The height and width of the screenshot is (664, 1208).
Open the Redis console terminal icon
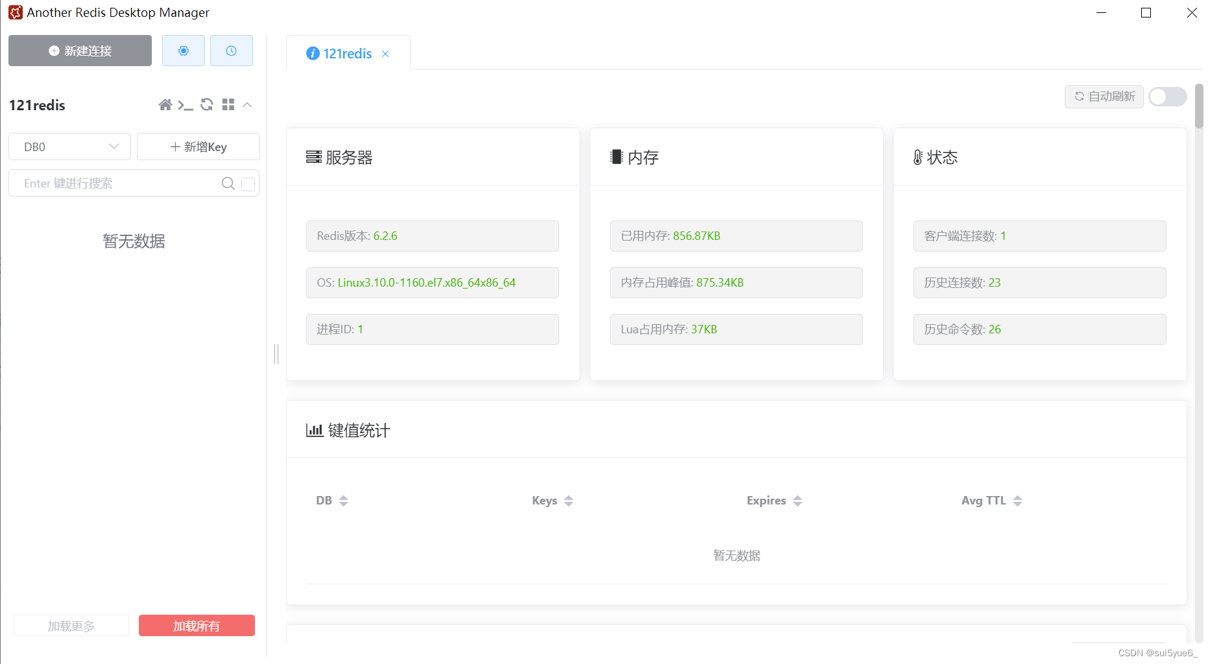pos(186,105)
